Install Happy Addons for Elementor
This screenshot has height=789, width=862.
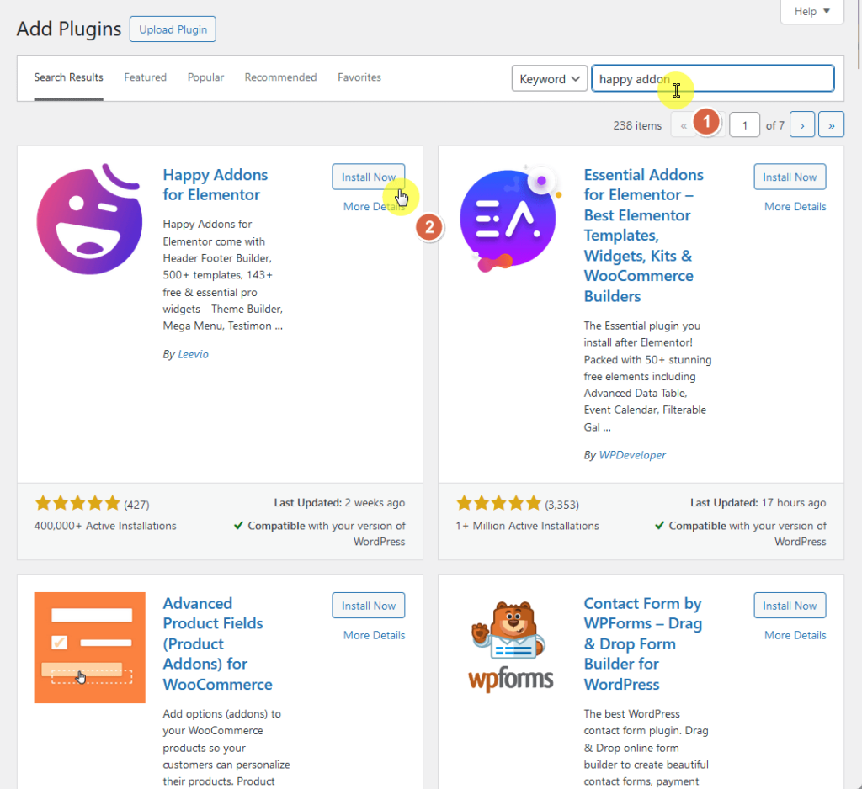click(x=369, y=177)
